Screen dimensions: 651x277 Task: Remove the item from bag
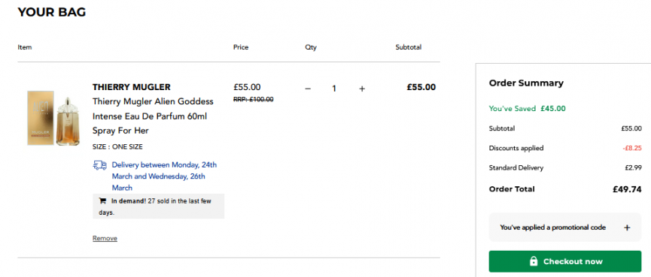click(x=105, y=238)
